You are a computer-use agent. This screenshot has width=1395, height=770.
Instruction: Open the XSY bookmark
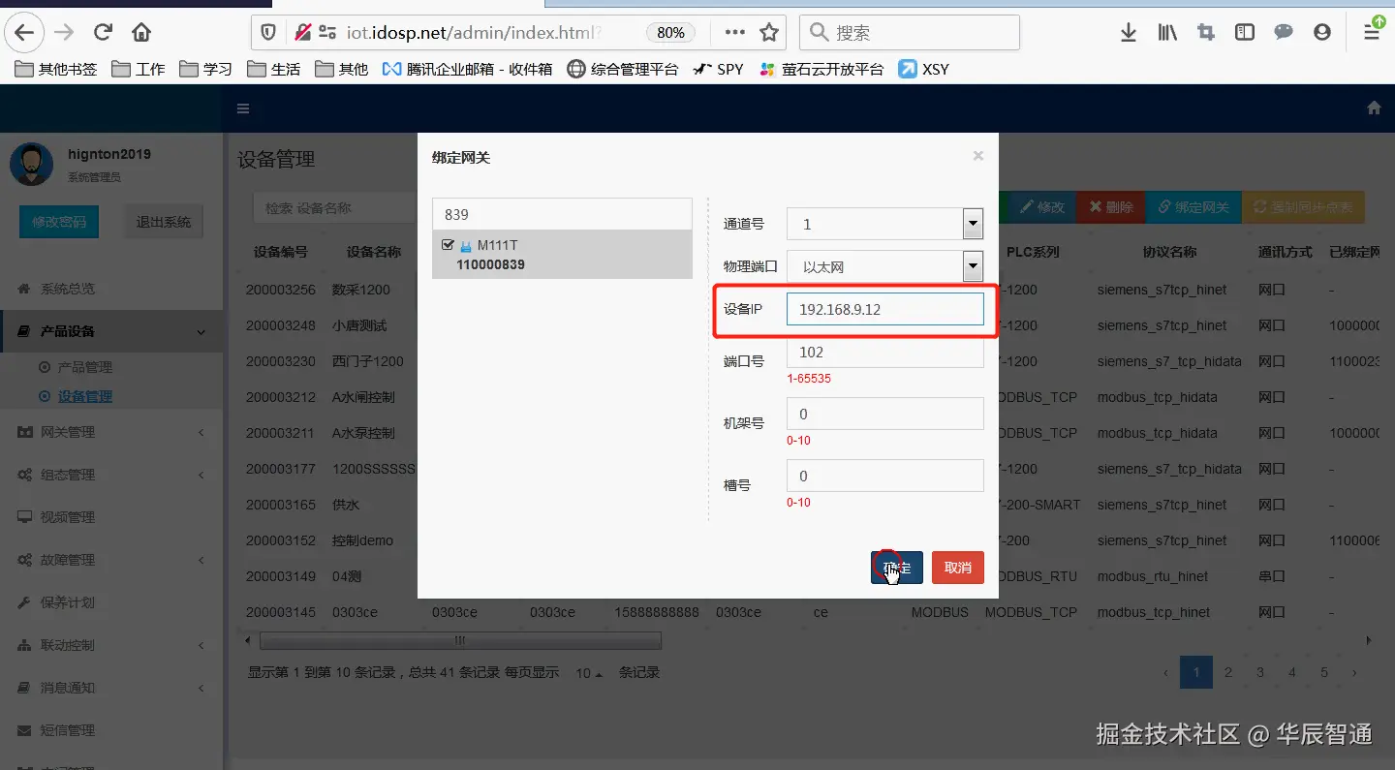click(x=923, y=69)
